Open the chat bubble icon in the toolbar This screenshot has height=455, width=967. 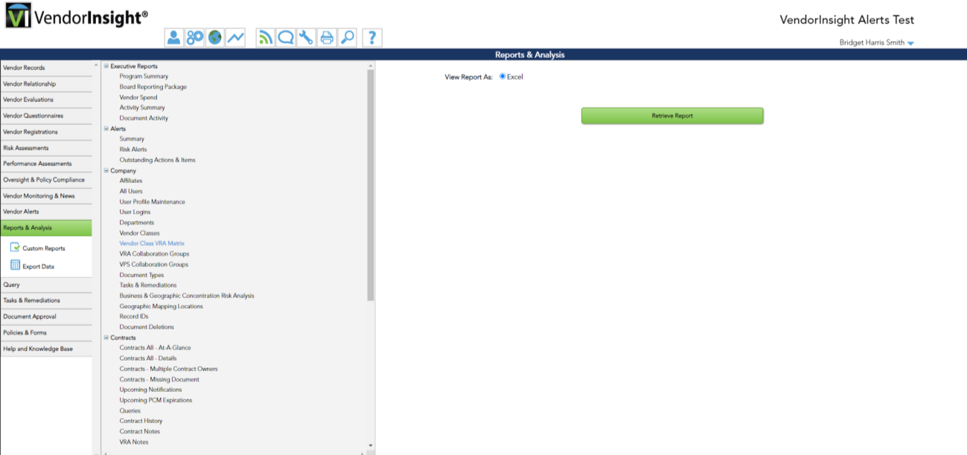pos(286,37)
